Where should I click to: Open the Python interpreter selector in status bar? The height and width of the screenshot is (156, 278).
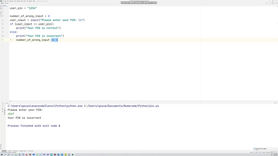tap(270, 152)
